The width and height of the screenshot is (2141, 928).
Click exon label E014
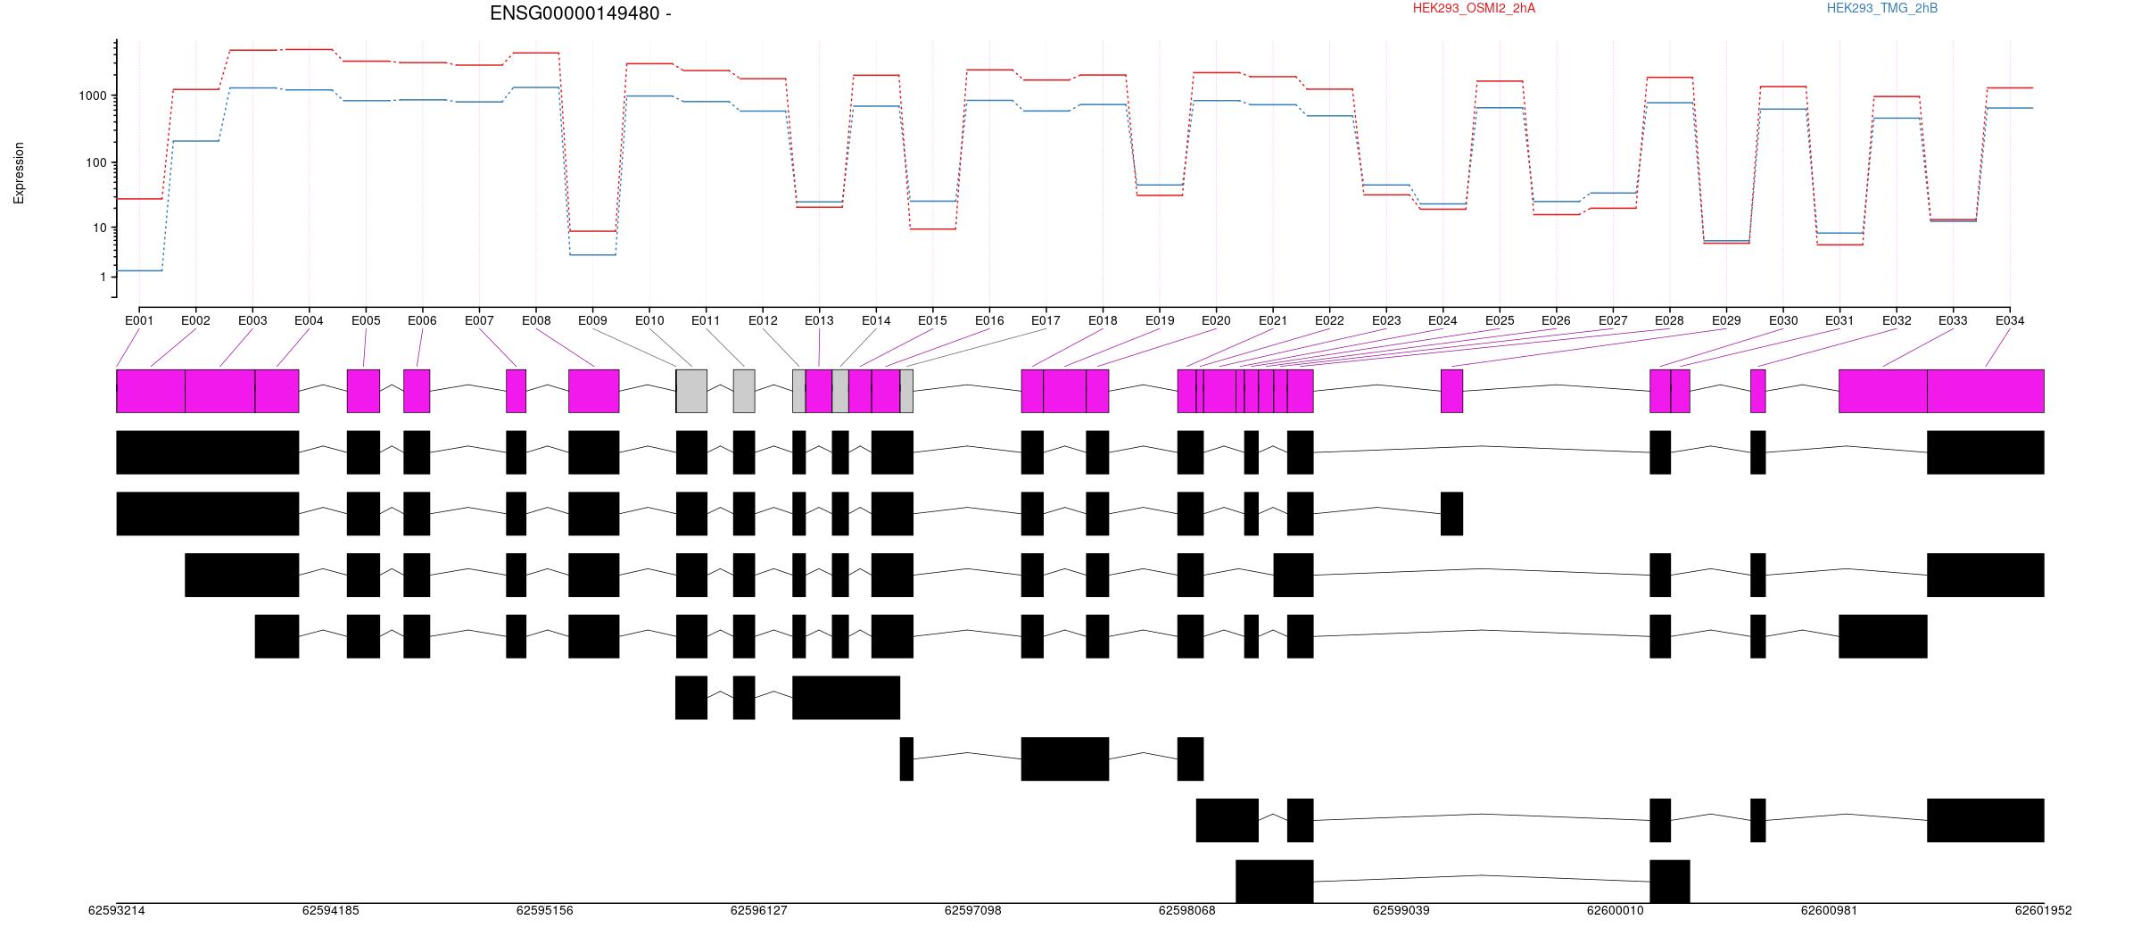tap(876, 320)
